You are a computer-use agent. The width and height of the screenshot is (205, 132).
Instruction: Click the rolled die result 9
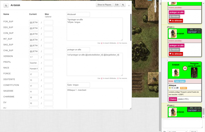point(170,88)
